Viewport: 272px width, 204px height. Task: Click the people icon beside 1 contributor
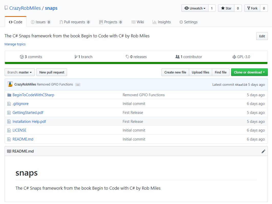click(178, 57)
